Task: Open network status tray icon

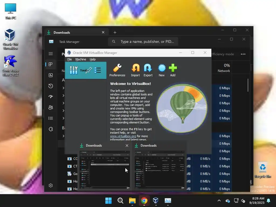Action: [x=236, y=201]
